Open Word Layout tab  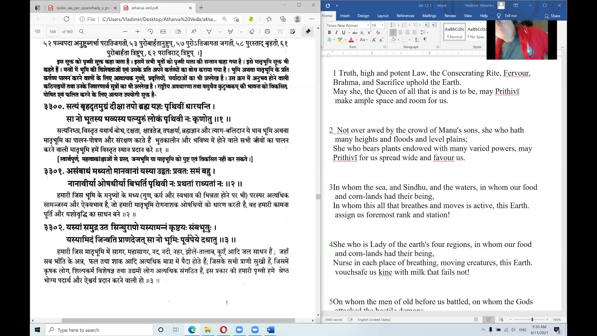(382, 16)
